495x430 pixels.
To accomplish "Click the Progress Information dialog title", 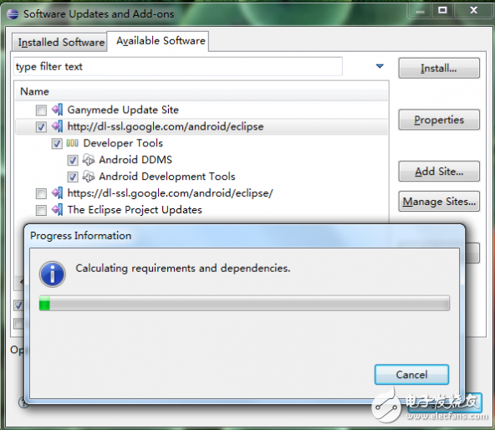I will [x=80, y=236].
